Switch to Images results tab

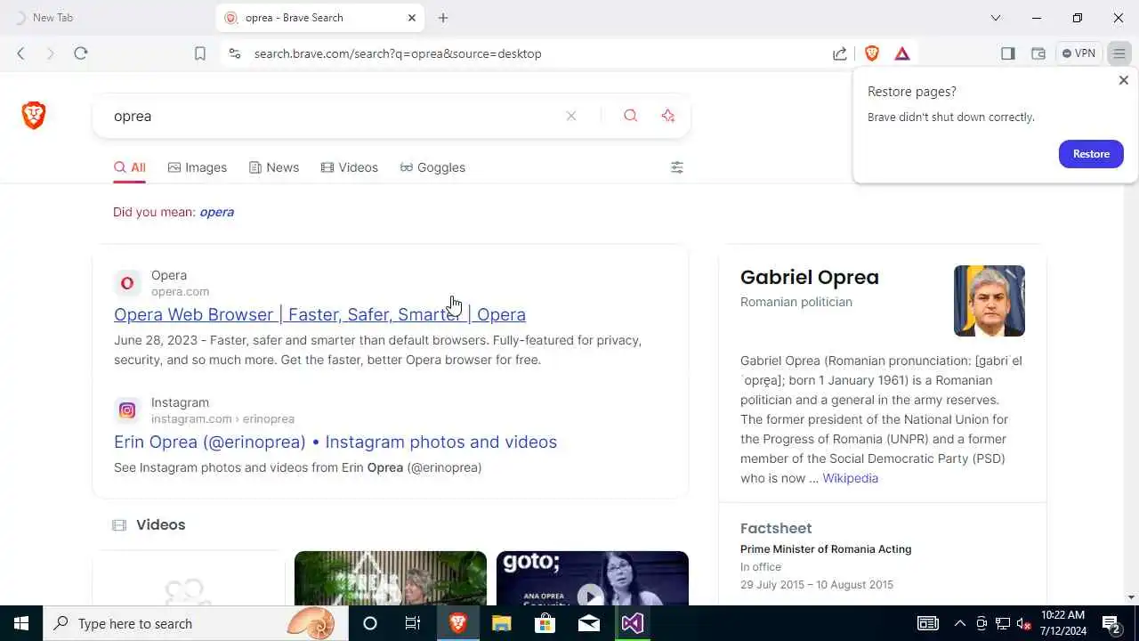[x=198, y=167]
